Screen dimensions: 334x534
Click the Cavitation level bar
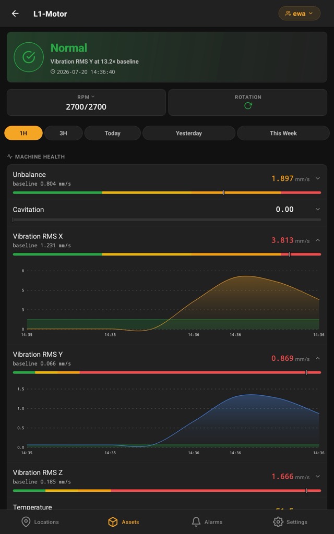pyautogui.click(x=167, y=220)
